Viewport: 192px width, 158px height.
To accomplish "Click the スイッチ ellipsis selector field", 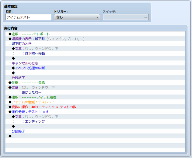I will coord(126,17).
